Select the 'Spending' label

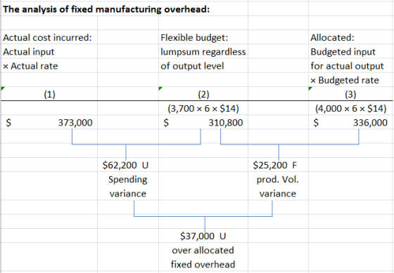127,180
